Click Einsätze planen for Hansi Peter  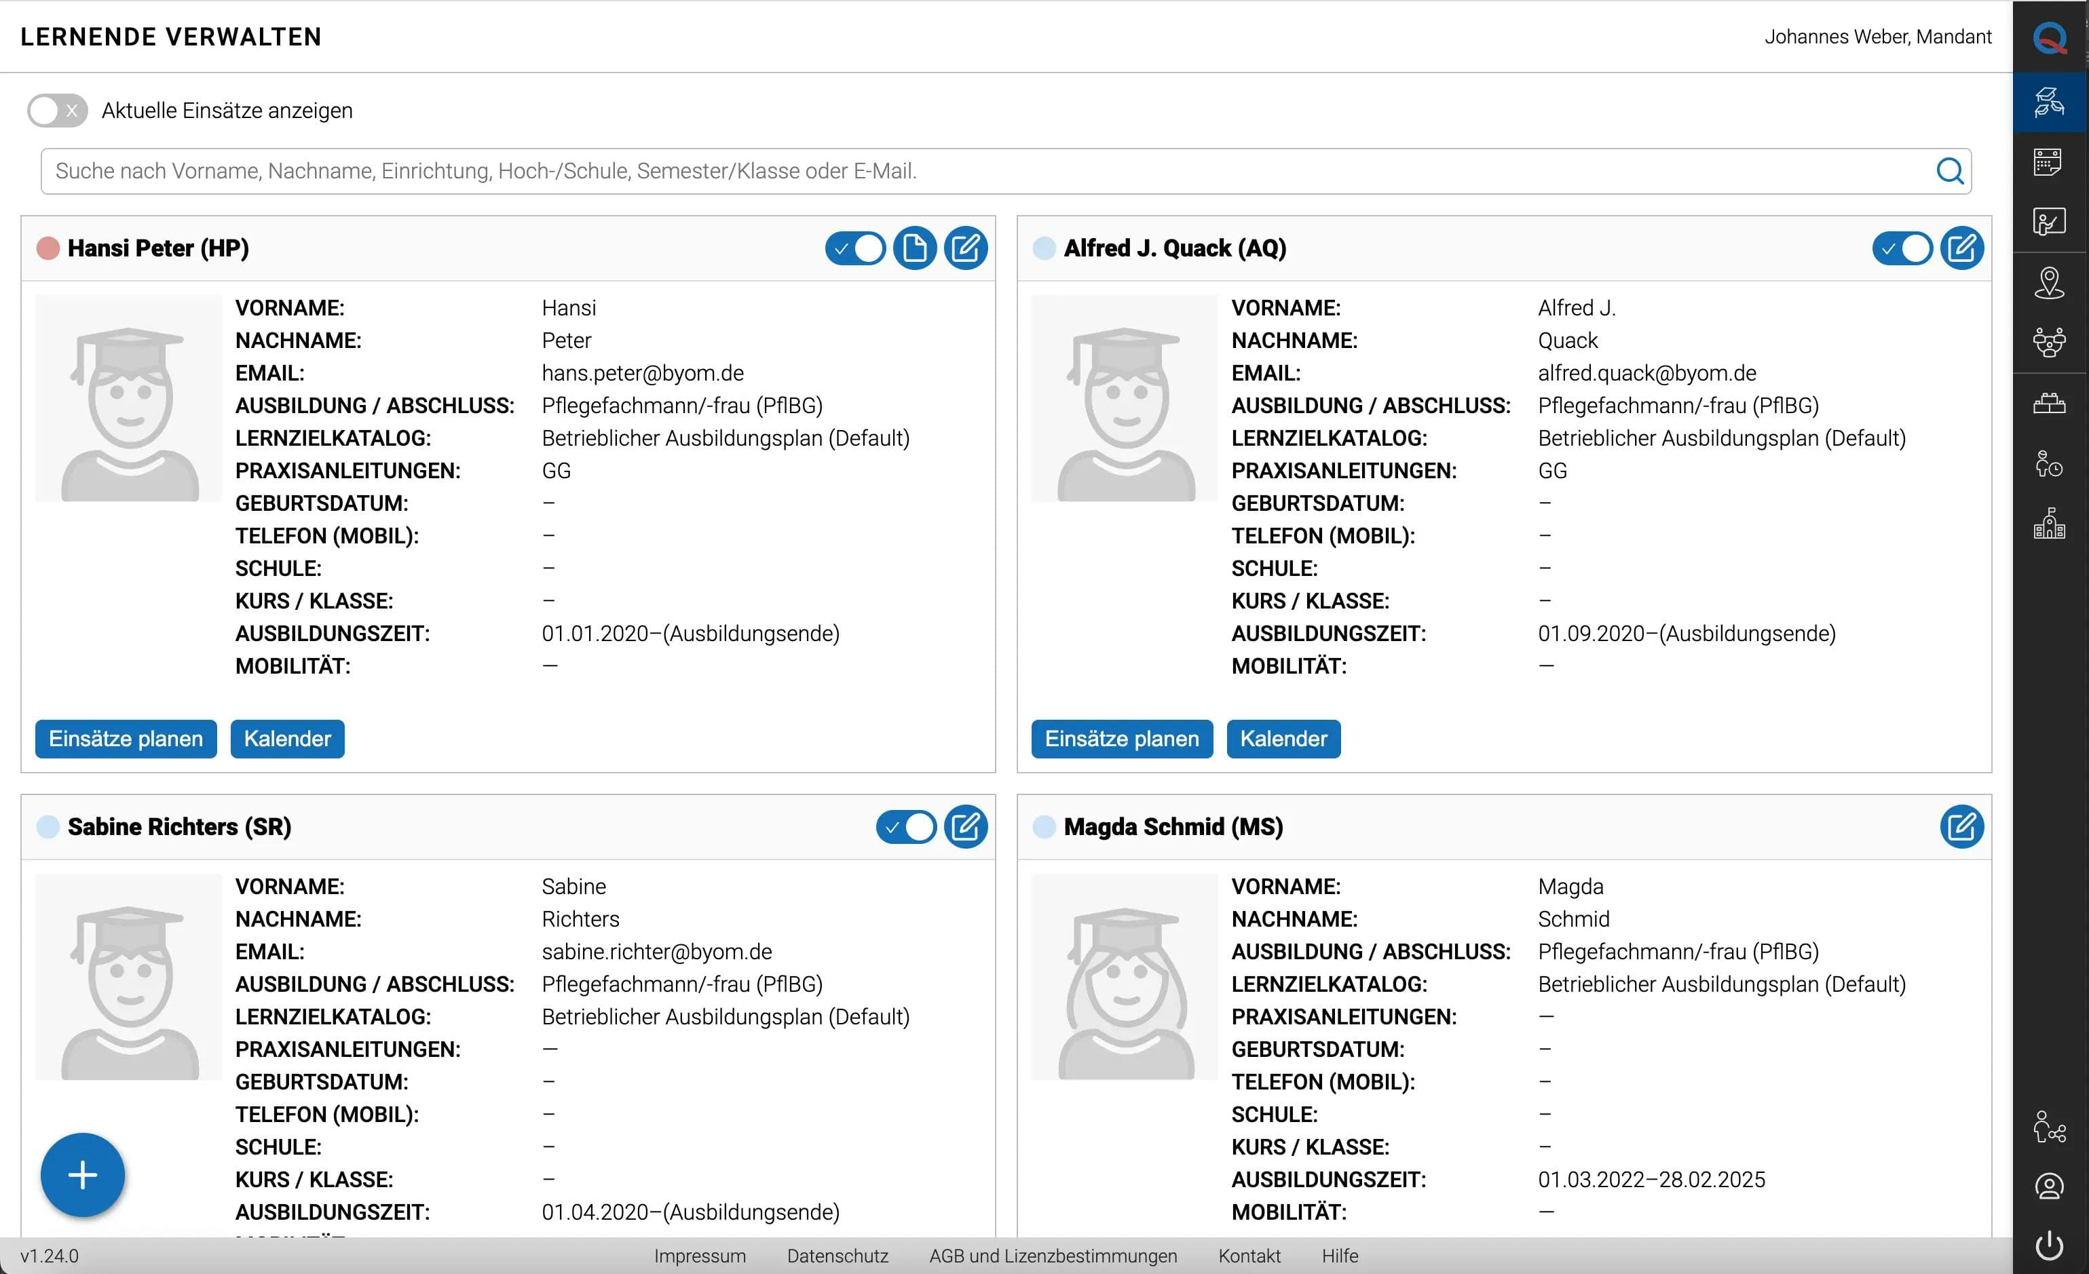click(x=126, y=739)
